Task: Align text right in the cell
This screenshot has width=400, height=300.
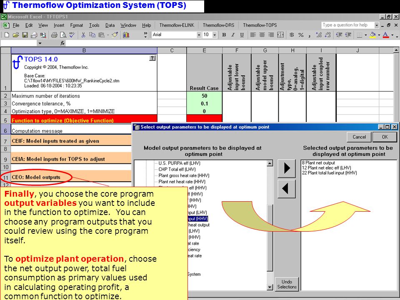Action: [x=271, y=35]
